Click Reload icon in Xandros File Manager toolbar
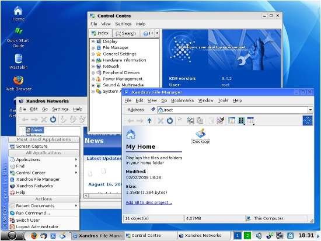 (170, 121)
